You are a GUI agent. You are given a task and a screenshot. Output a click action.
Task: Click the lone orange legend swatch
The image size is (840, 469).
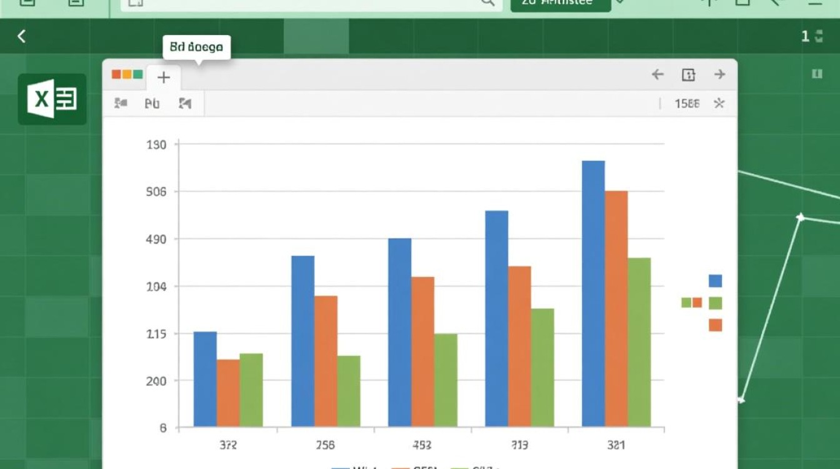click(716, 325)
